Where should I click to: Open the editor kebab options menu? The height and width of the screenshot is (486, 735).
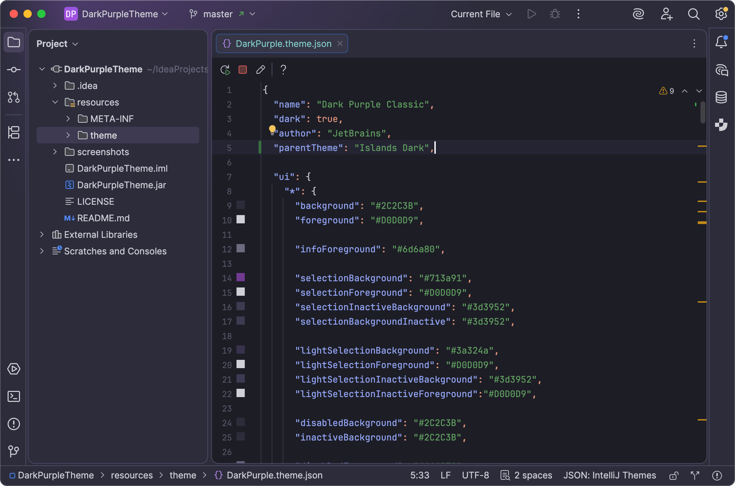pyautogui.click(x=694, y=43)
